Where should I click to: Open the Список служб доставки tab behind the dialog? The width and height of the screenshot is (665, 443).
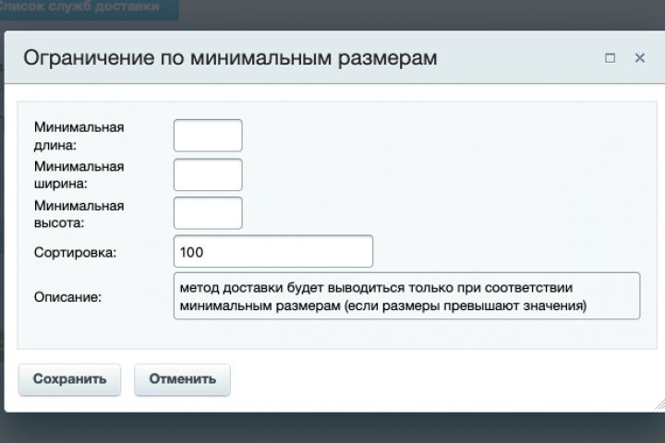point(88,7)
